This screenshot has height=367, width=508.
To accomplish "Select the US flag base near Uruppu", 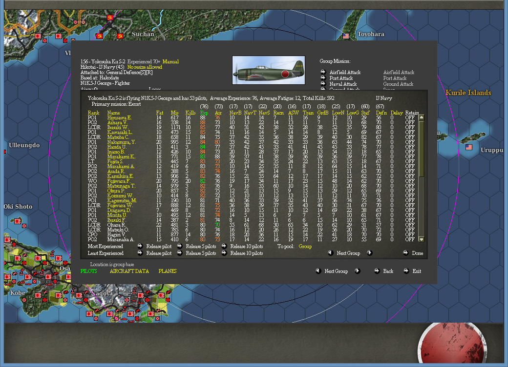I will (x=468, y=147).
